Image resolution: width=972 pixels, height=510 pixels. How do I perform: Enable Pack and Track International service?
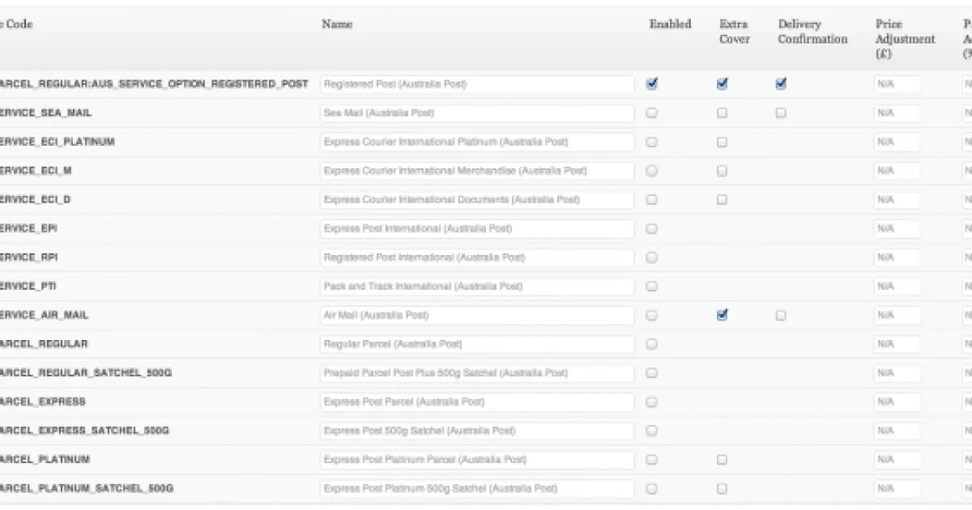(652, 287)
